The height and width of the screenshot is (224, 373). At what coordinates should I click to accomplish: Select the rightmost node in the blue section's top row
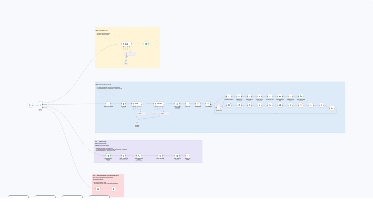(301, 96)
